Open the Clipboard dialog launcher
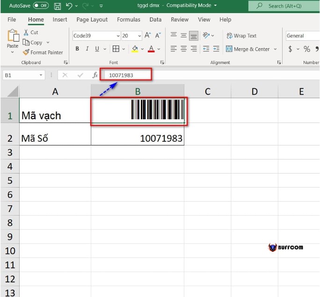The image size is (320, 297). pos(65,62)
